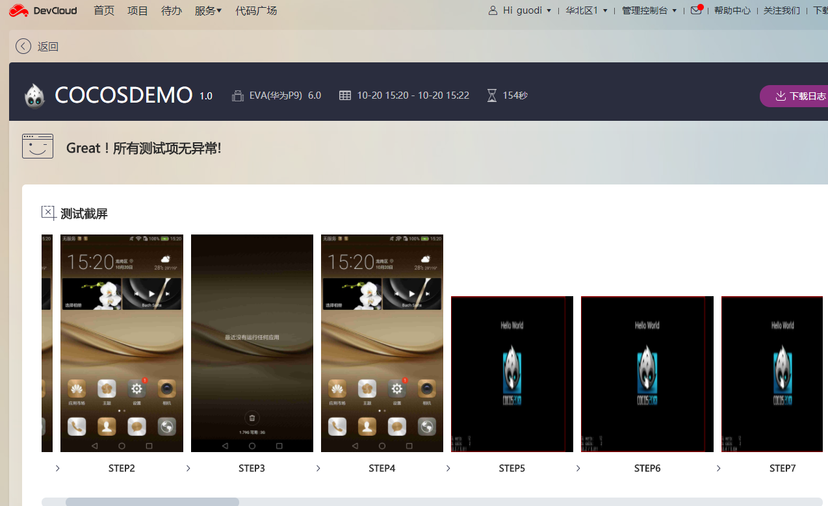This screenshot has height=506, width=828.
Task: Click the arrow between STEP5 and STEP6
Action: 578,468
